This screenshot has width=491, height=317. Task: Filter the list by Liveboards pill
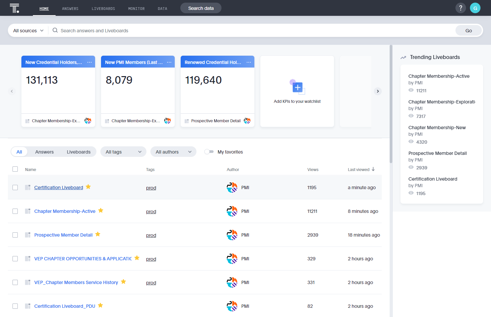tap(79, 152)
